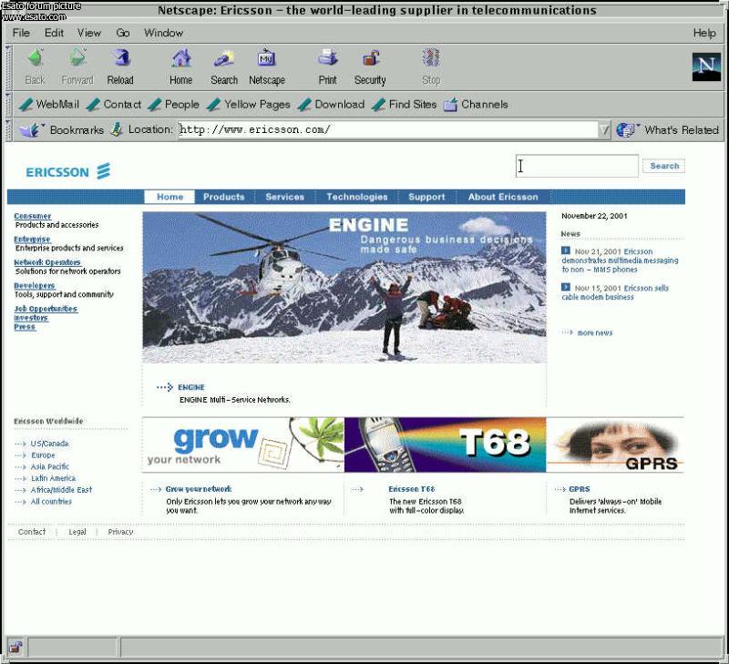Open the Press link
Image resolution: width=729 pixels, height=664 pixels.
(25, 327)
